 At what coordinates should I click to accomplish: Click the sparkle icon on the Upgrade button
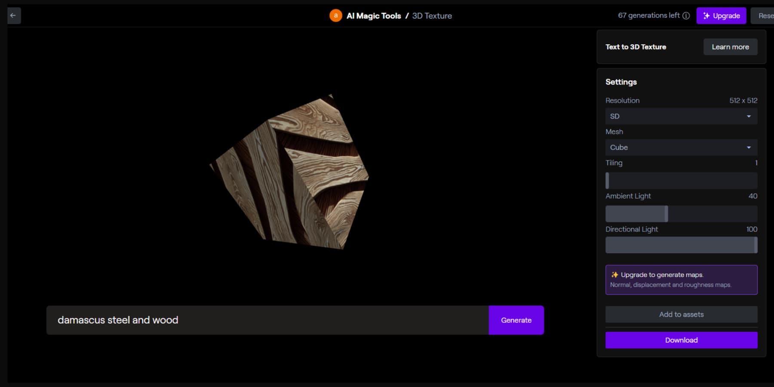pyautogui.click(x=706, y=15)
